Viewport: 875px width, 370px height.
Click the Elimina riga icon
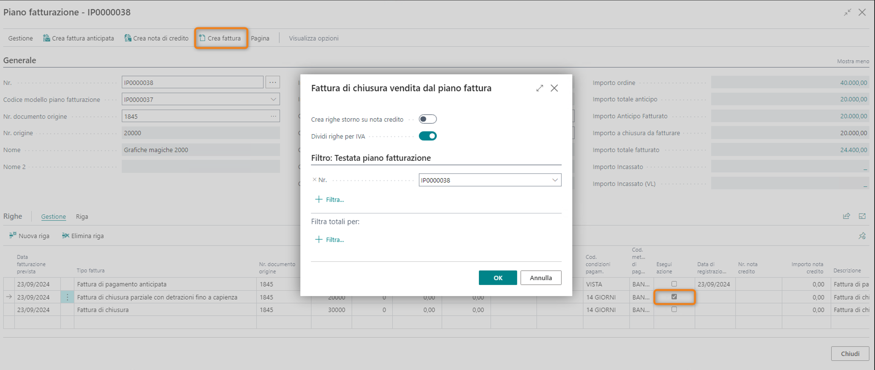click(65, 236)
